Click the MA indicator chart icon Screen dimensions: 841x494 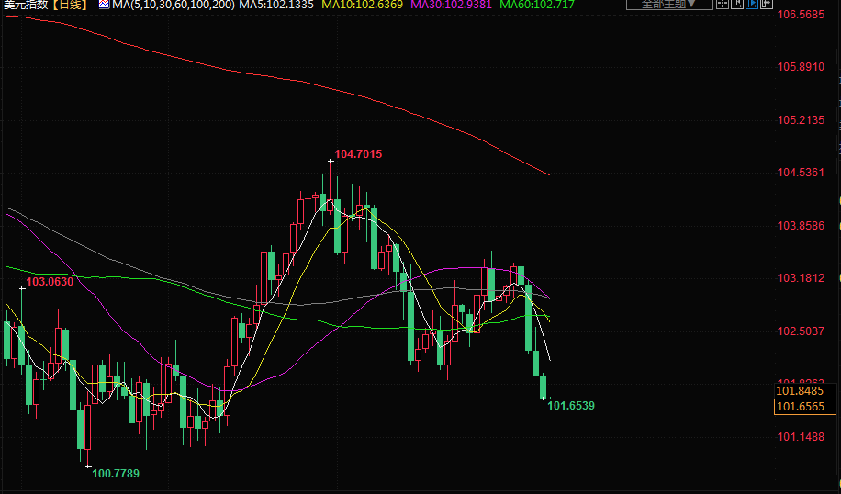click(x=103, y=5)
